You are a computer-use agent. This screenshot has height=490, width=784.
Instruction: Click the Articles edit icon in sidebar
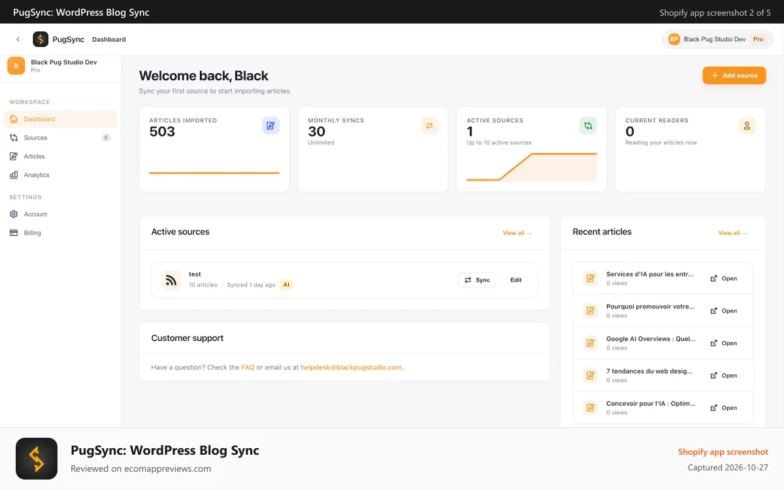point(14,156)
